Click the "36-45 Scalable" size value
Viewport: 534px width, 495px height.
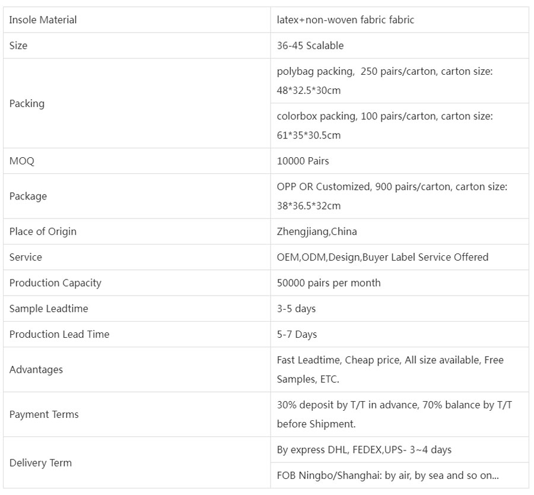[310, 46]
